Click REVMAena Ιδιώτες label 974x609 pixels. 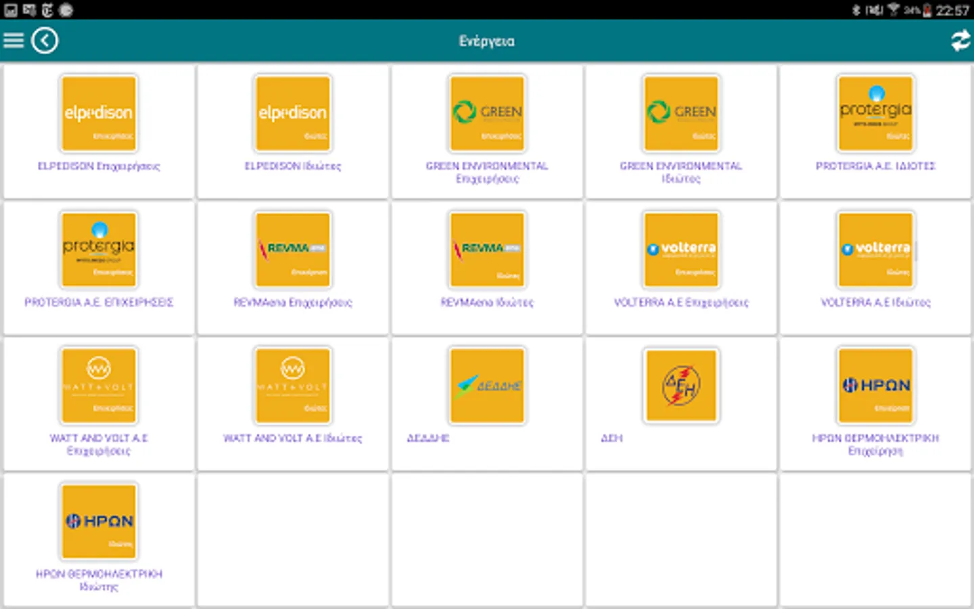[487, 302]
